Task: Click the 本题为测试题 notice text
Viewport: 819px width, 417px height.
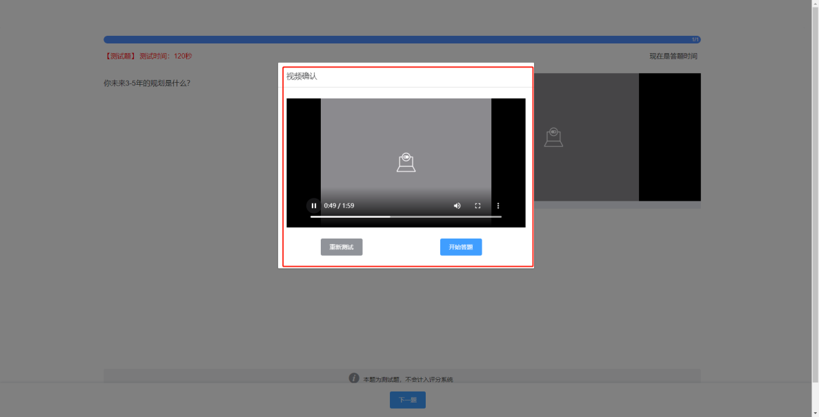Action: tap(408, 380)
